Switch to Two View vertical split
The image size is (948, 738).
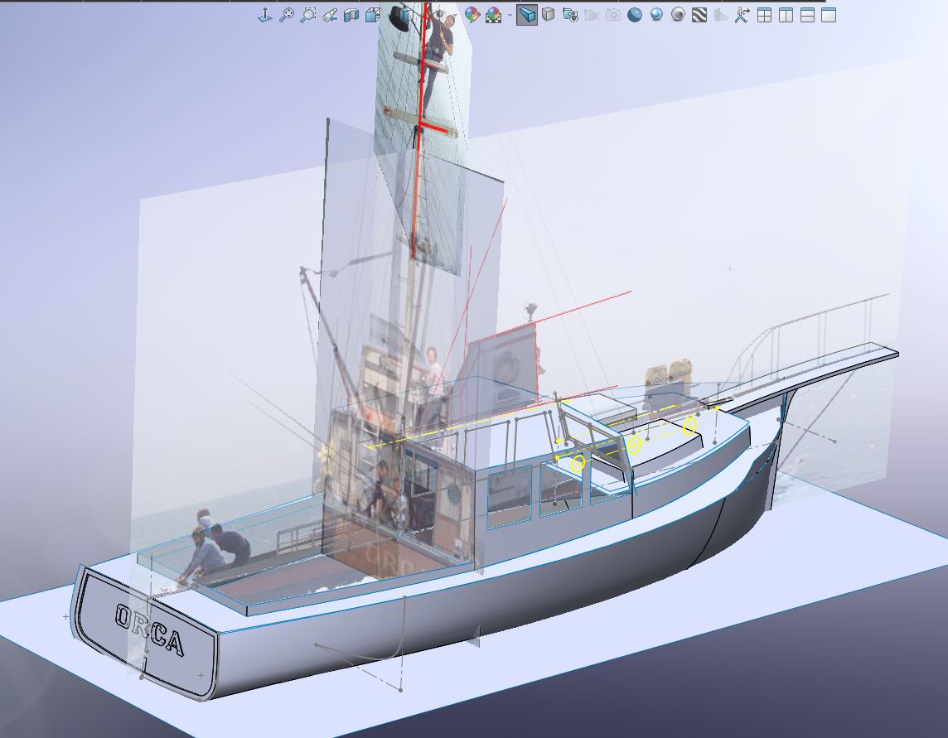point(786,15)
